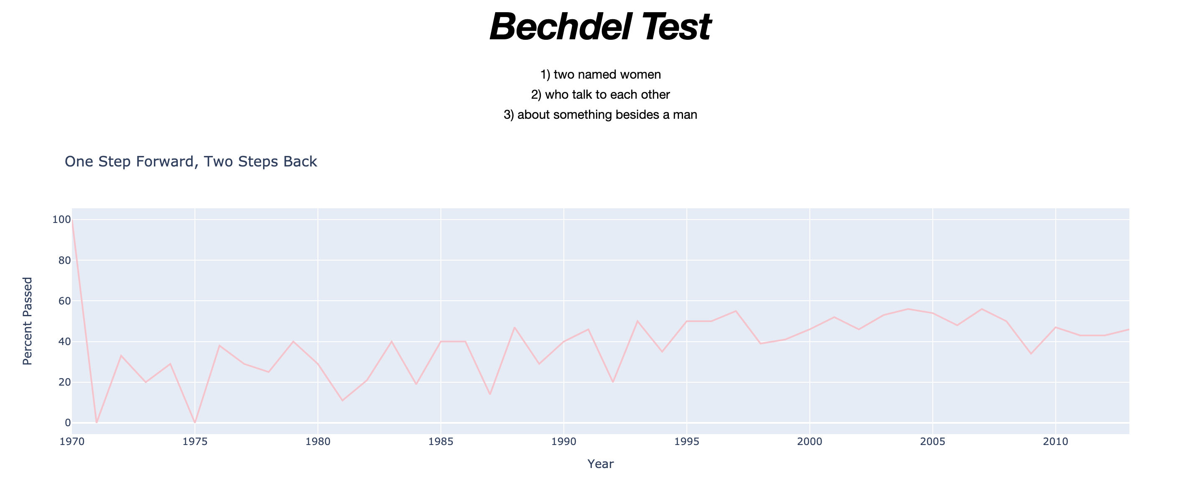Click the x-axis label 2000
The image size is (1203, 486).
point(809,442)
